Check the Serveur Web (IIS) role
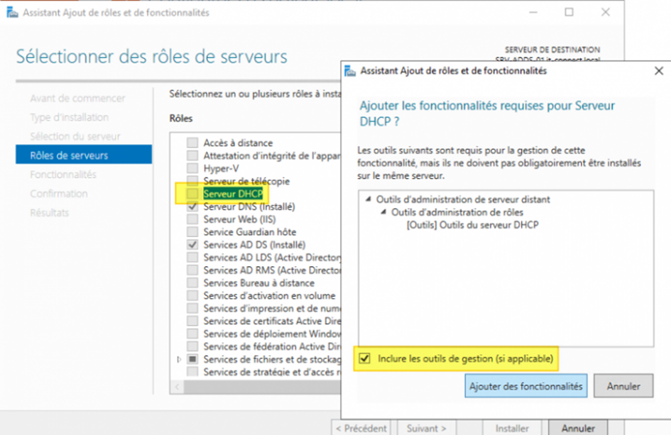Viewport: 671px width, 435px height. [192, 219]
